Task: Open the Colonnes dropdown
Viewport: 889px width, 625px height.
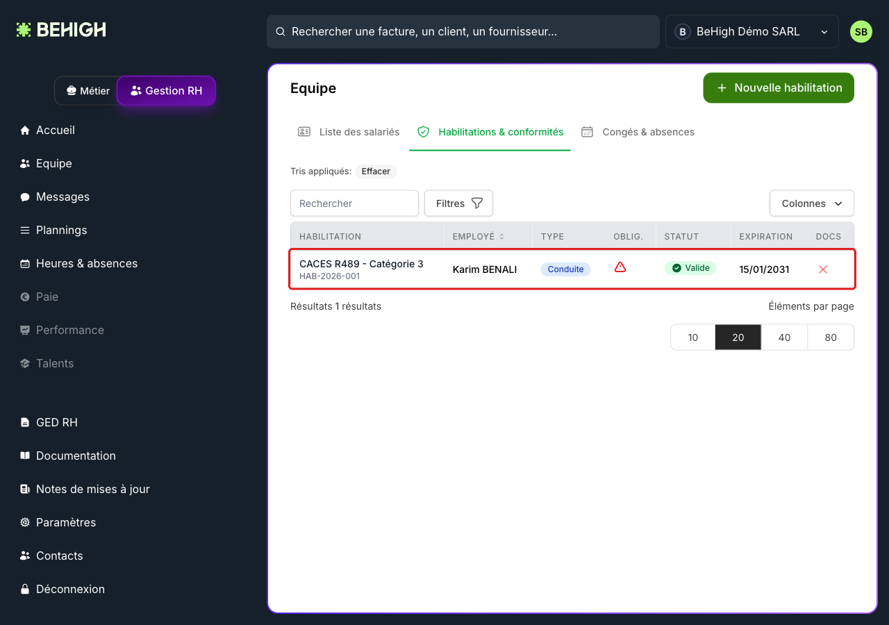Action: tap(812, 203)
